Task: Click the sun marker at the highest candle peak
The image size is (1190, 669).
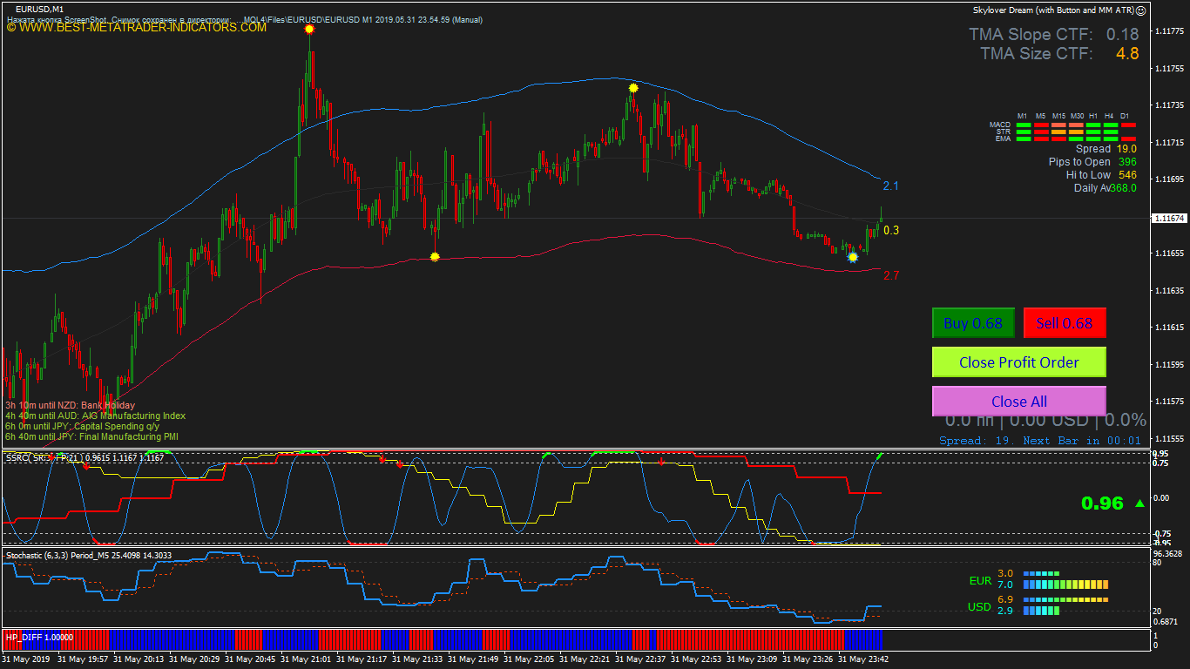Action: pos(309,30)
